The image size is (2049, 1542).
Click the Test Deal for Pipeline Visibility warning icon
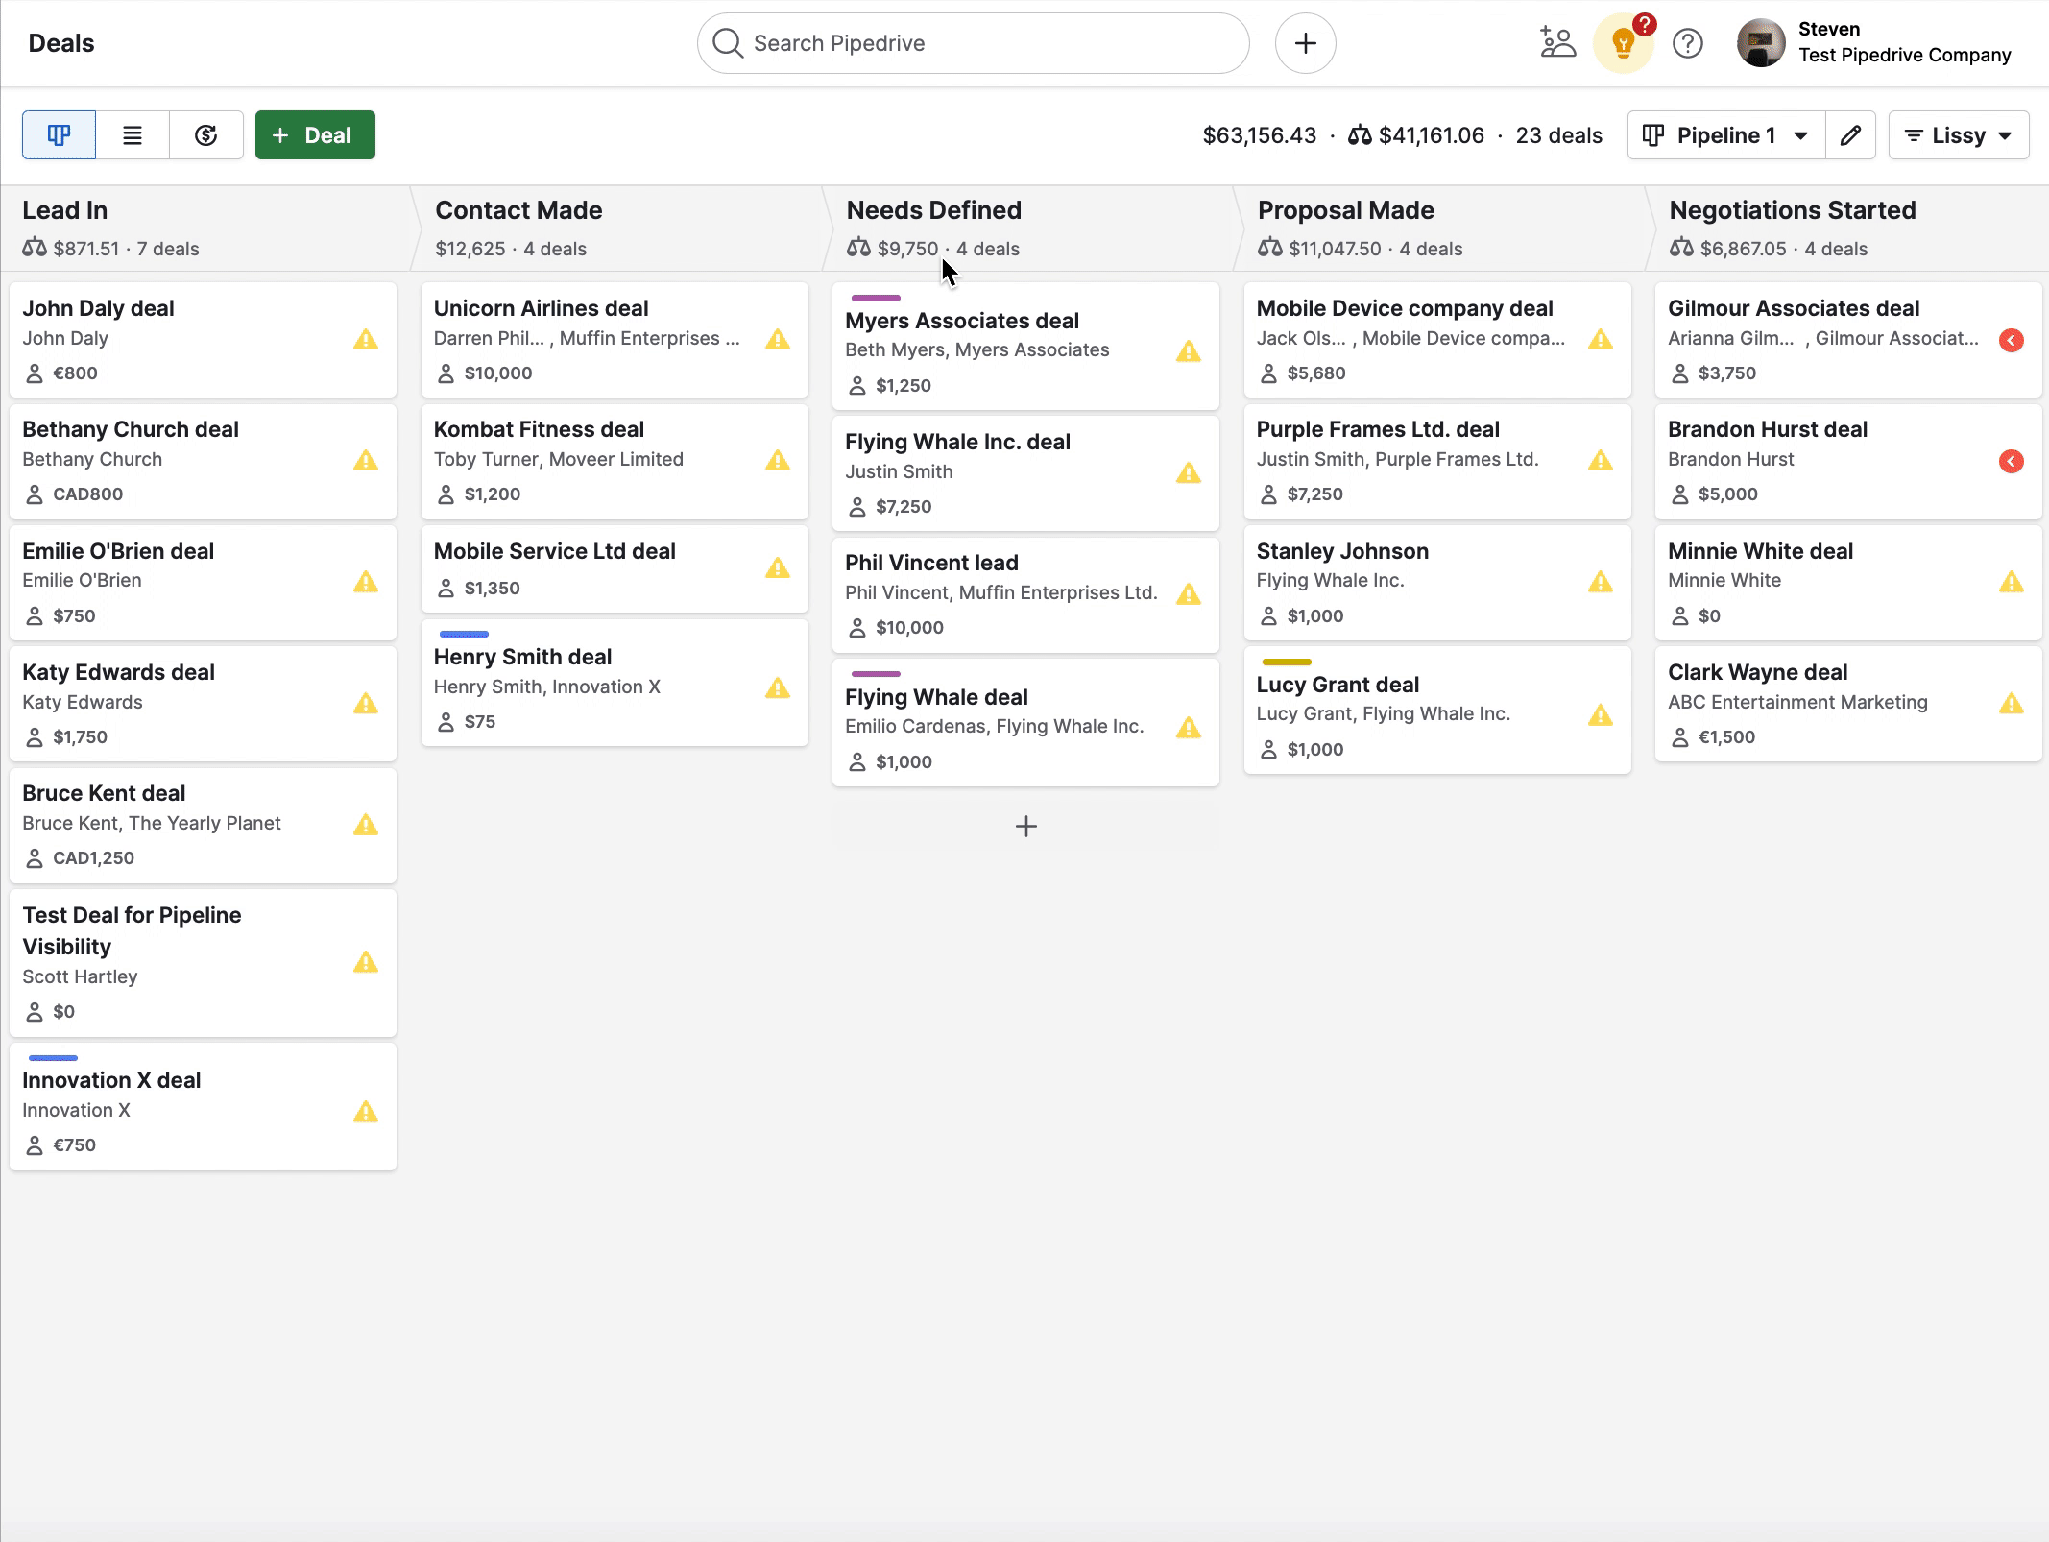pos(366,962)
